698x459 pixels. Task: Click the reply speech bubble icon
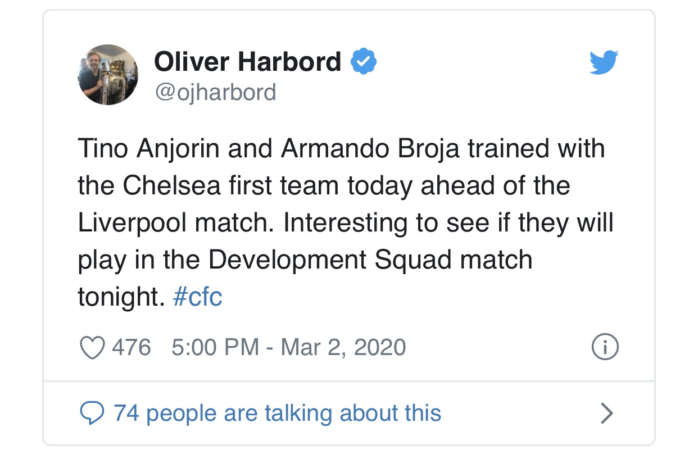click(92, 413)
